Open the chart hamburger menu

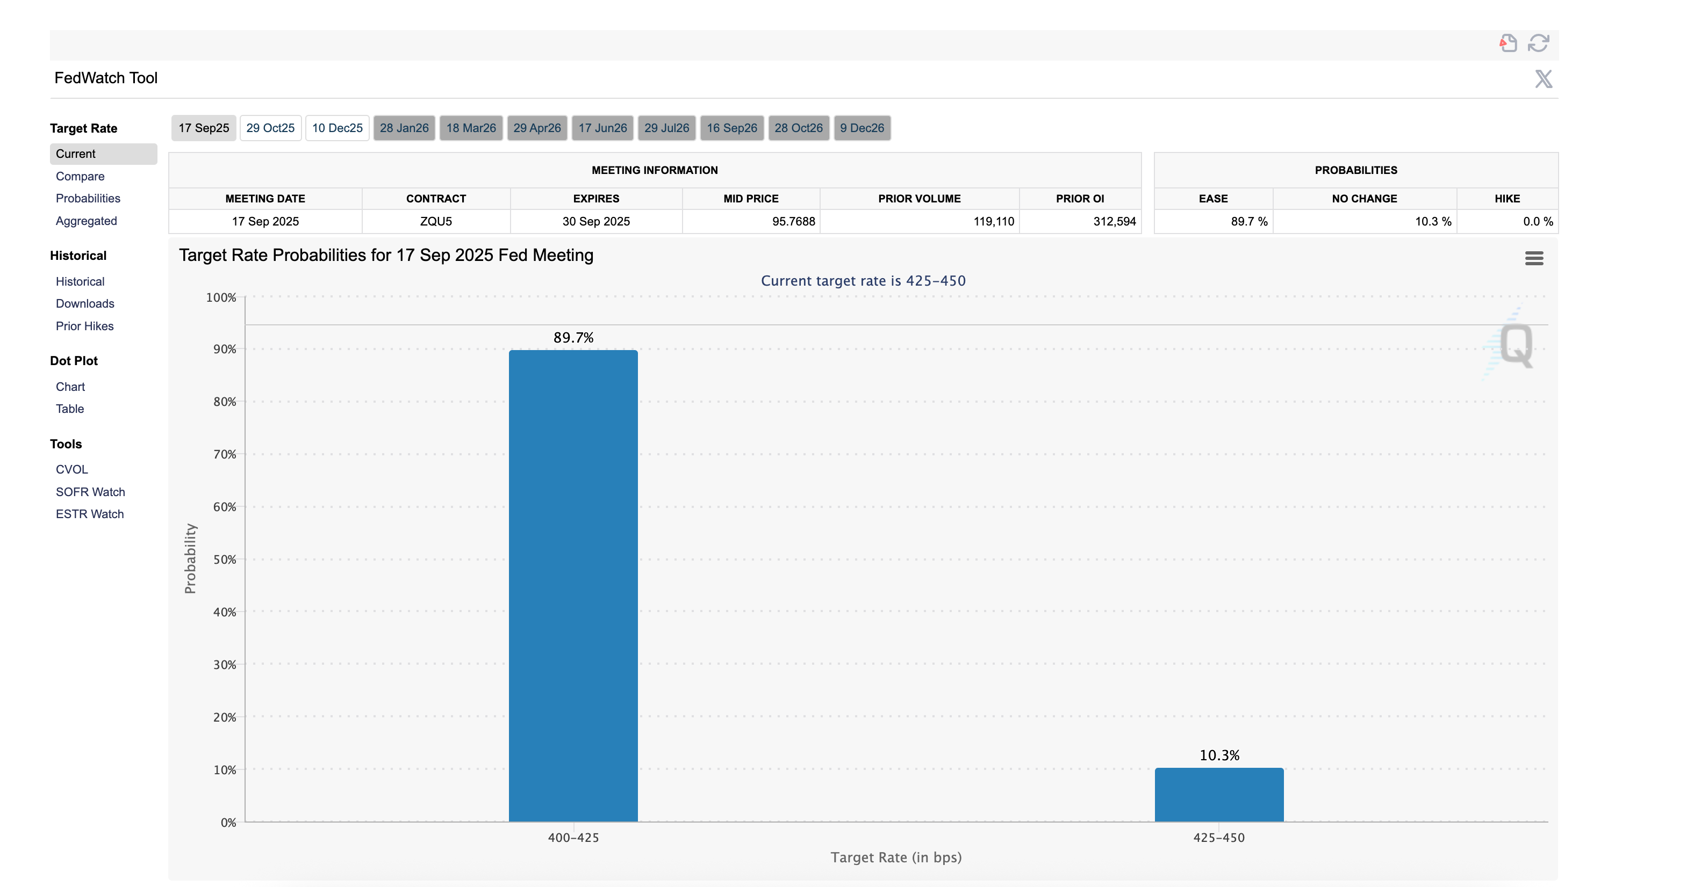click(x=1533, y=258)
